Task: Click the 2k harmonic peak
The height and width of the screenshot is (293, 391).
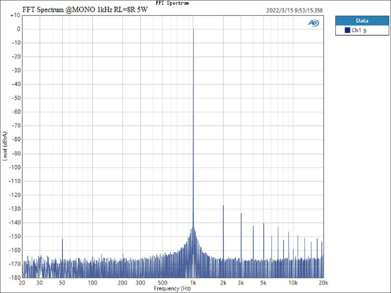Action: (223, 206)
